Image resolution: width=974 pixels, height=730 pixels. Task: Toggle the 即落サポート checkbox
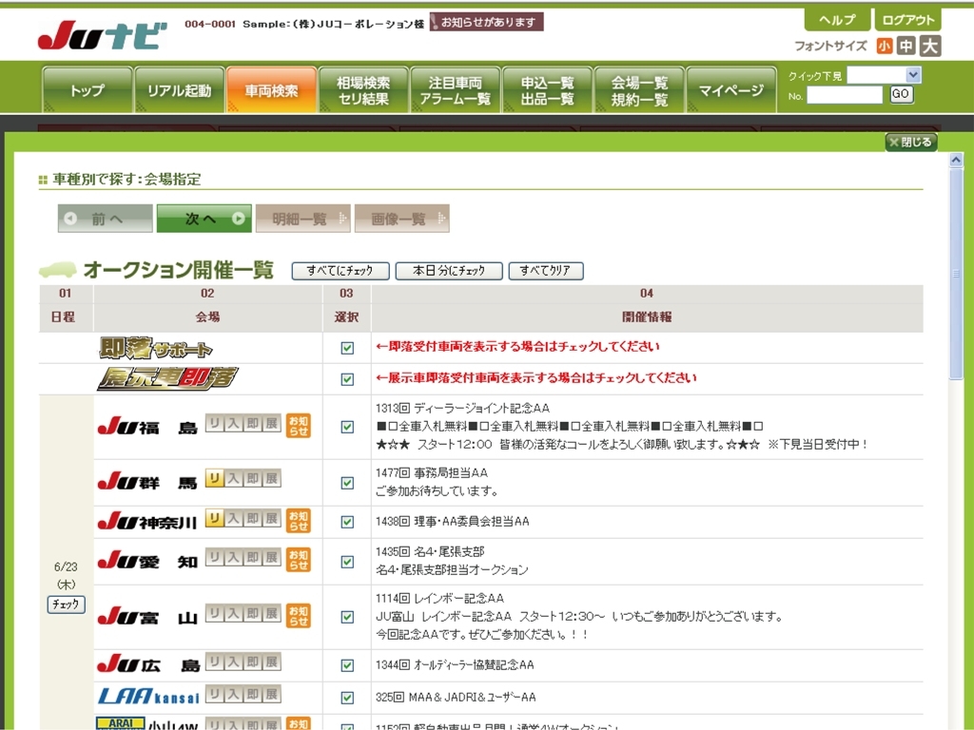pos(347,348)
